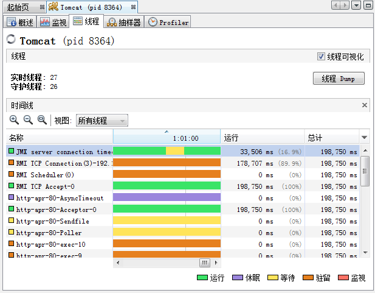The height and width of the screenshot is (293, 375).
Task: Open the 视图 所有线程 dropdown
Action: click(101, 121)
